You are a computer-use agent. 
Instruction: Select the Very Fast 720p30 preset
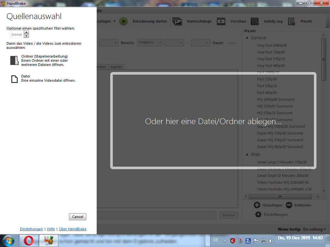(271, 52)
